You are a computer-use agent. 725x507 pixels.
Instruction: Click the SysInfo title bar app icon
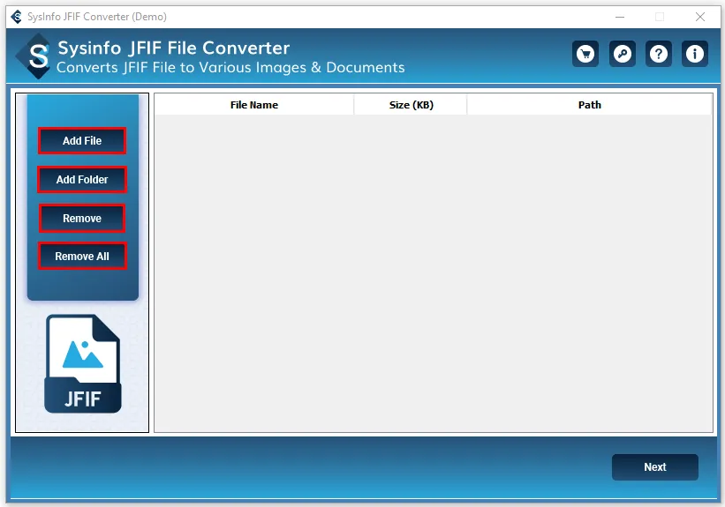tap(17, 17)
